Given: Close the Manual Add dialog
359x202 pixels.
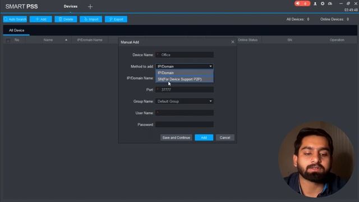Looking at the screenshot, I should coord(233,42).
